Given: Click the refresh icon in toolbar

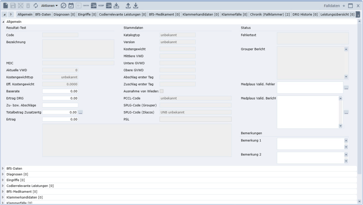Looking at the screenshot, I should pos(35,6).
